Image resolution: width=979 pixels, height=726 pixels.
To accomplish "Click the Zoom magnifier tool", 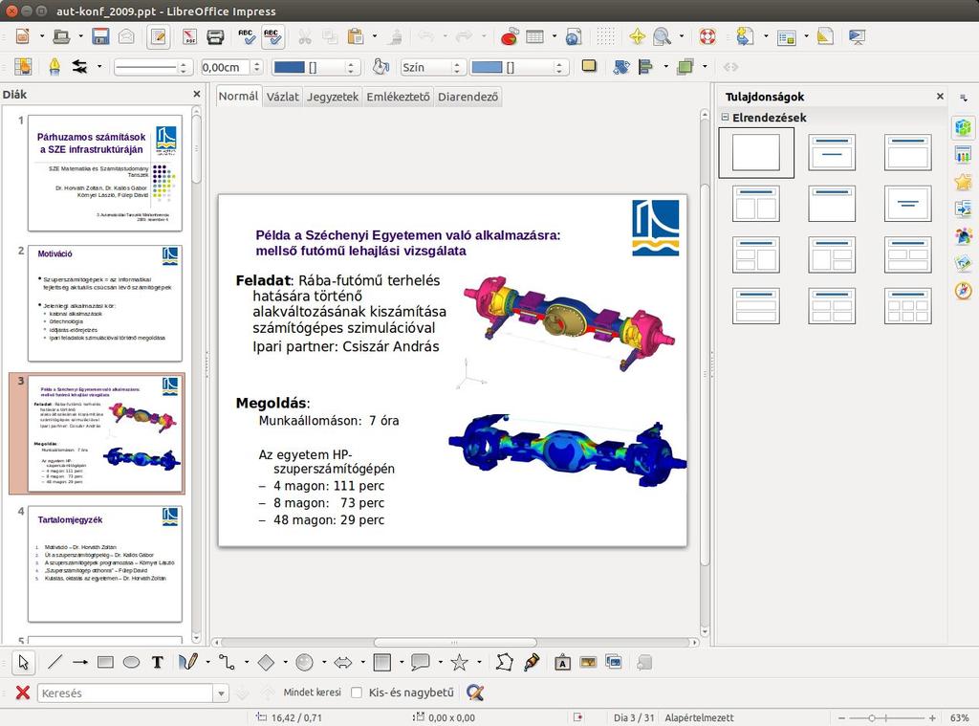I will point(662,37).
